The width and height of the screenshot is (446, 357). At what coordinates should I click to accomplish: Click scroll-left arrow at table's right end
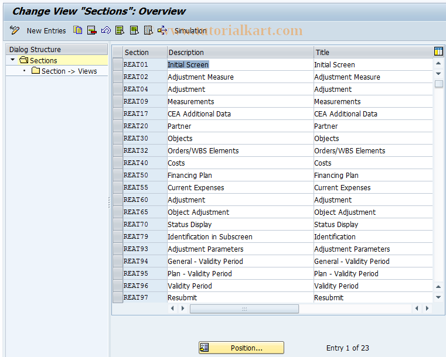coord(417,308)
